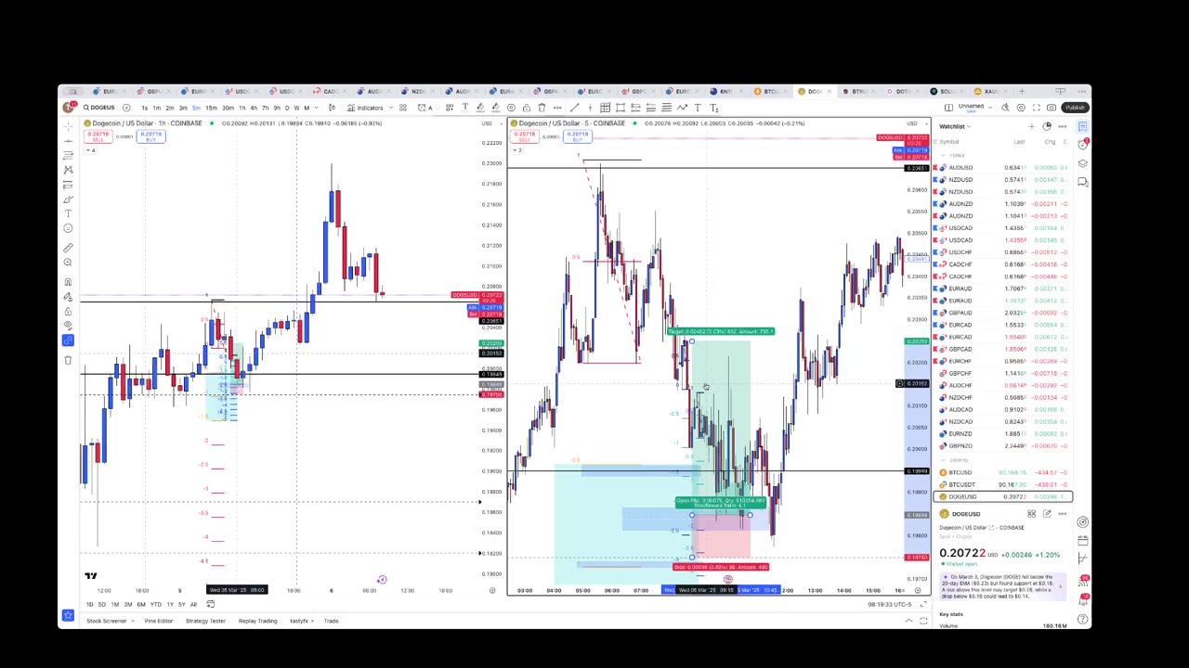This screenshot has height=668, width=1189.
Task: Open the Indicators dialog
Action: point(367,108)
